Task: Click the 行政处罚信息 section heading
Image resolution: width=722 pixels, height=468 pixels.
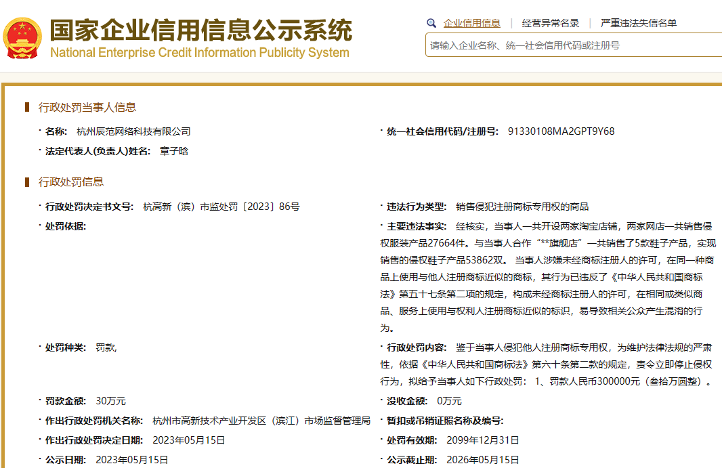Action: pos(70,182)
